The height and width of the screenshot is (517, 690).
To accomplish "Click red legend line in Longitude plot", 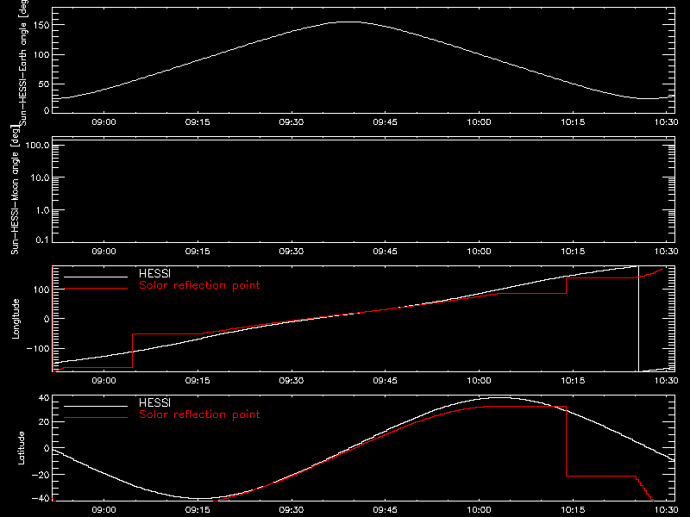I will 96,289.
